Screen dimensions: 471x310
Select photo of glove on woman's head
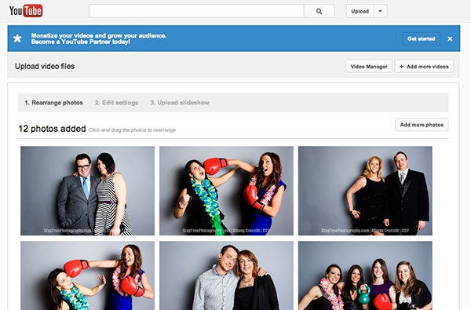click(87, 275)
